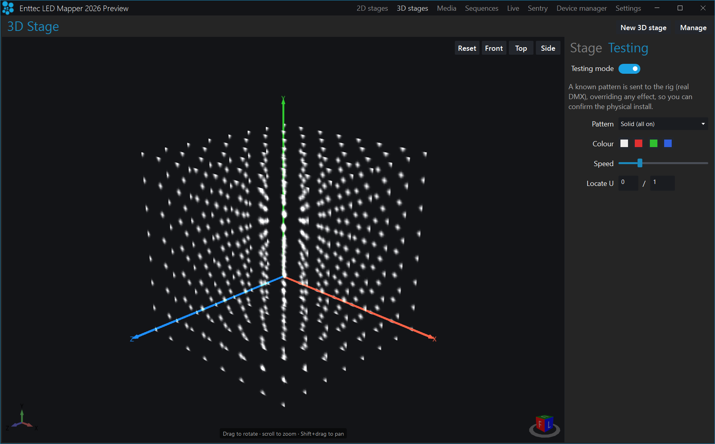Viewport: 715px width, 444px height.
Task: Switch to Side view
Action: click(x=548, y=48)
